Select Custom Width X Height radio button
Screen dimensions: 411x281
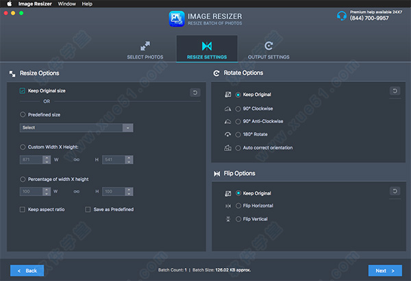click(x=23, y=147)
